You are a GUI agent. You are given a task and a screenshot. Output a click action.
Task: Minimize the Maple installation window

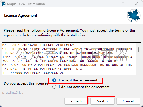coord(110,4)
